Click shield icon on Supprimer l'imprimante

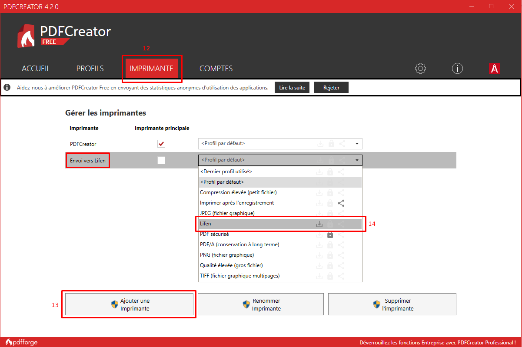377,304
